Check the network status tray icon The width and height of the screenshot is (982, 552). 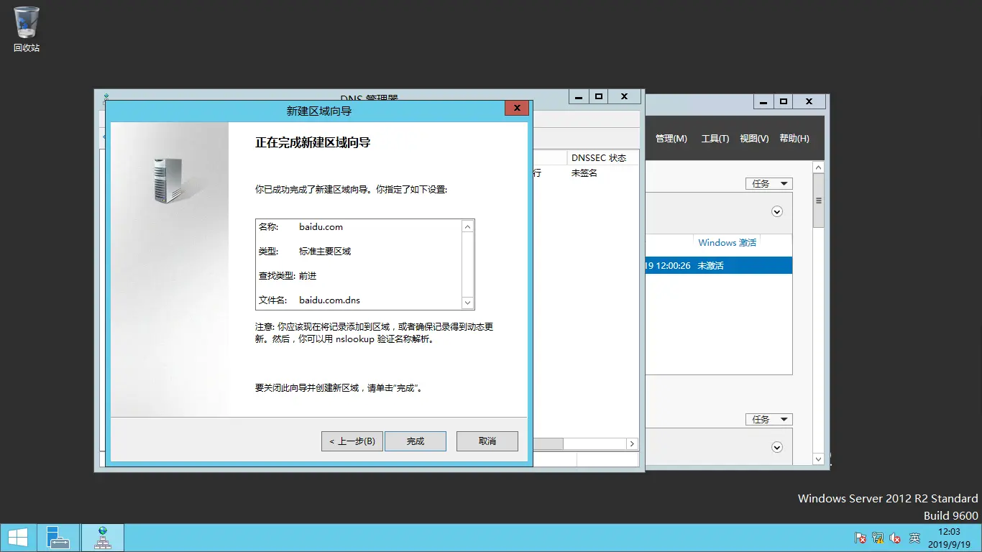click(x=878, y=538)
